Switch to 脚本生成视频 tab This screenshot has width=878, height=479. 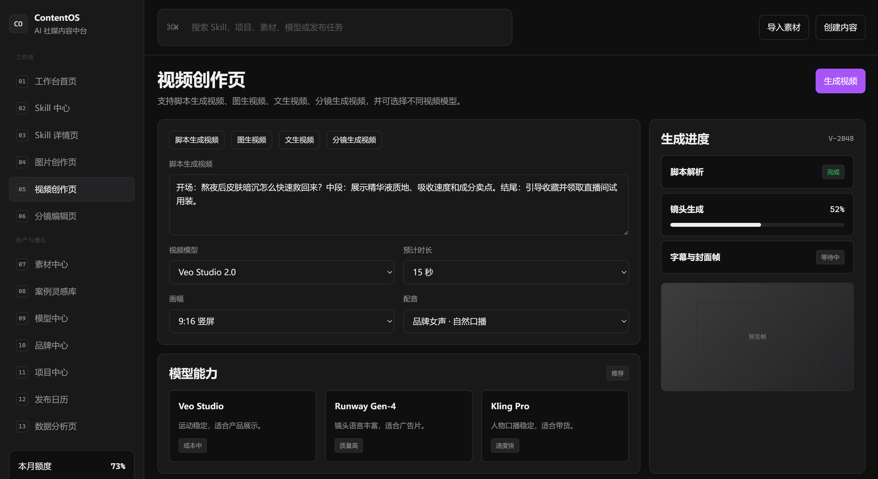[x=197, y=140]
